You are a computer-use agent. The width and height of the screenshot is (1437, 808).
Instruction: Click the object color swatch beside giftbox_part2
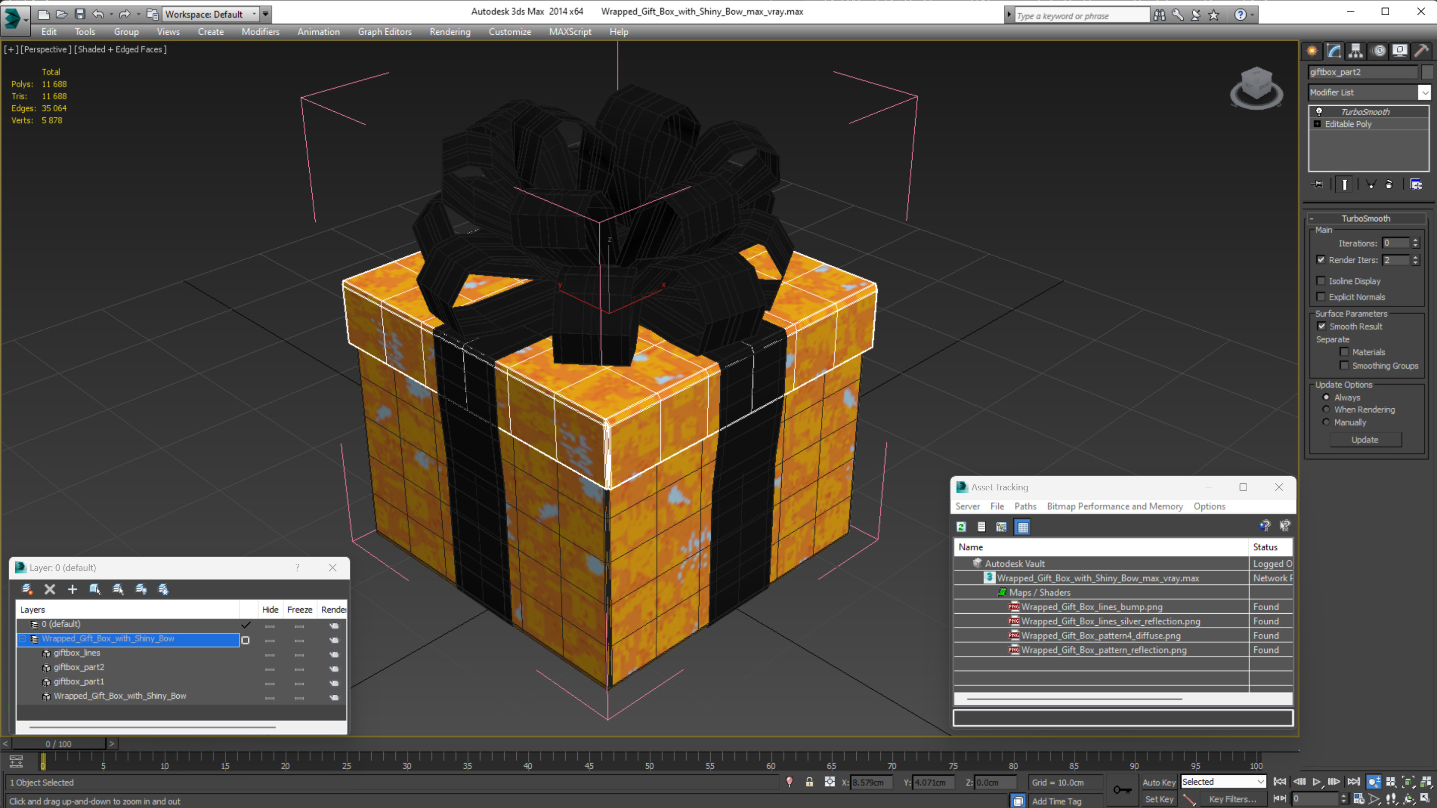(1427, 72)
